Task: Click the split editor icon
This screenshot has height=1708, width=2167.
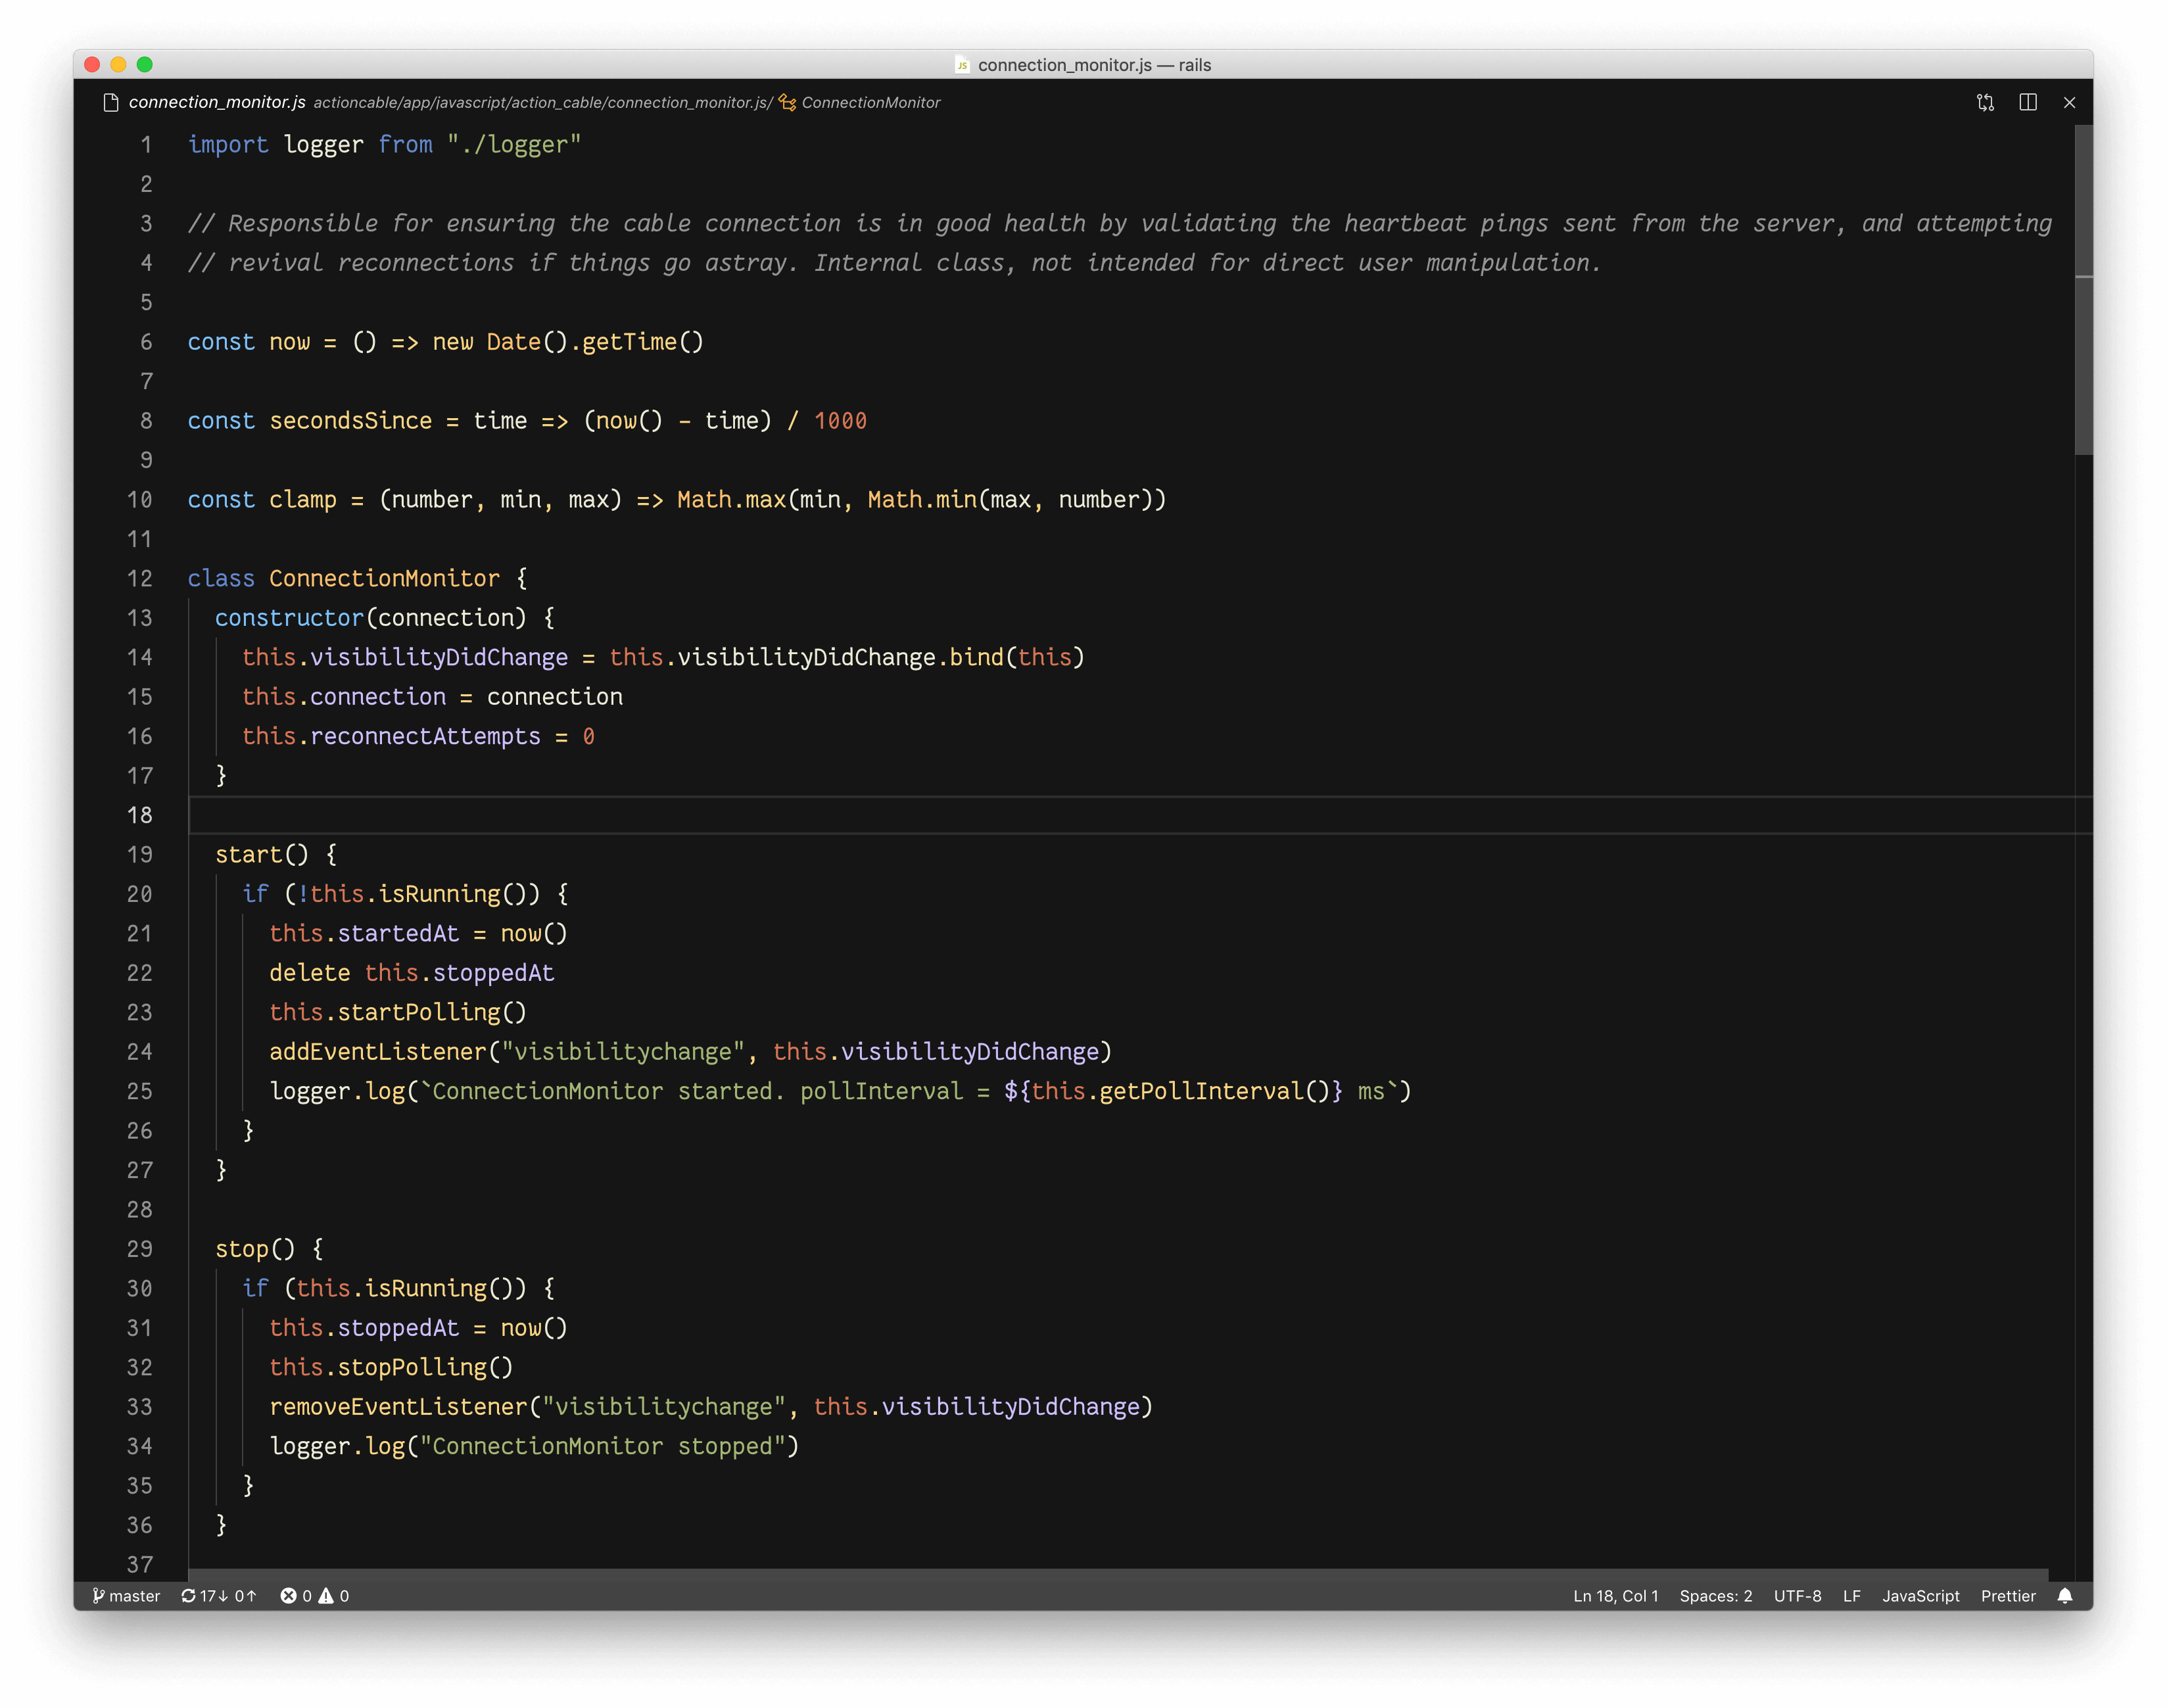Action: pyautogui.click(x=2027, y=102)
